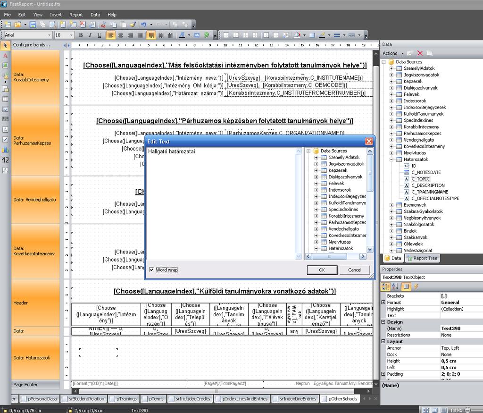Switch to the pTrainings page tab
The height and width of the screenshot is (413, 483).
(x=123, y=399)
